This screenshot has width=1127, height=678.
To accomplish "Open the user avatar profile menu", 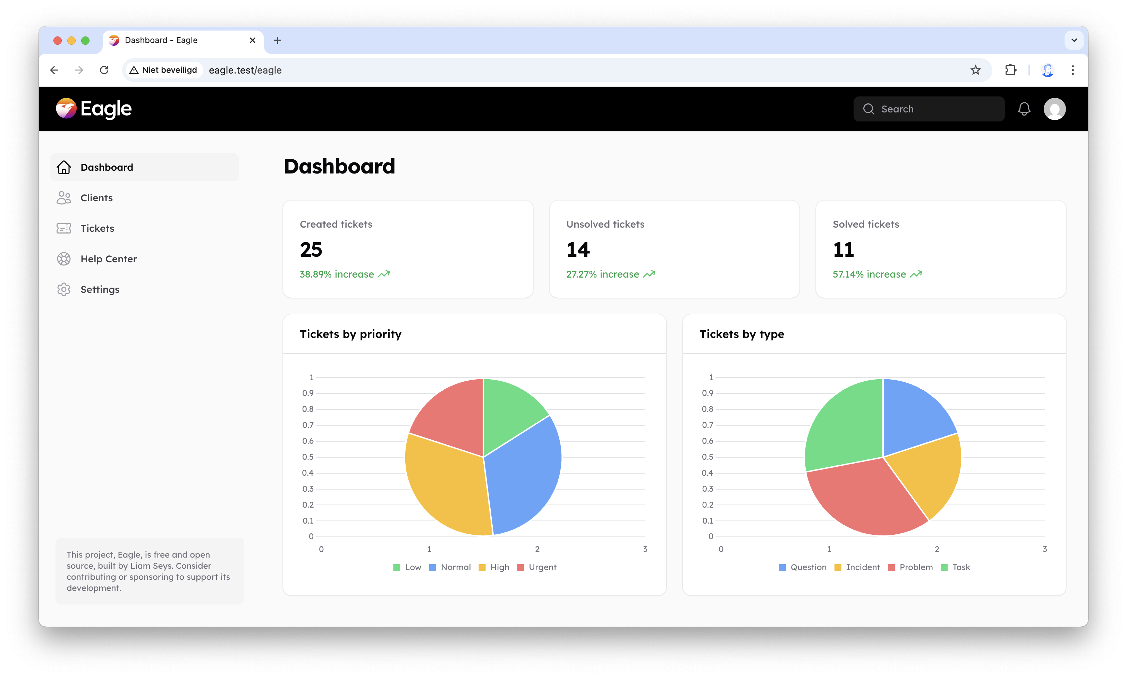I will tap(1054, 109).
